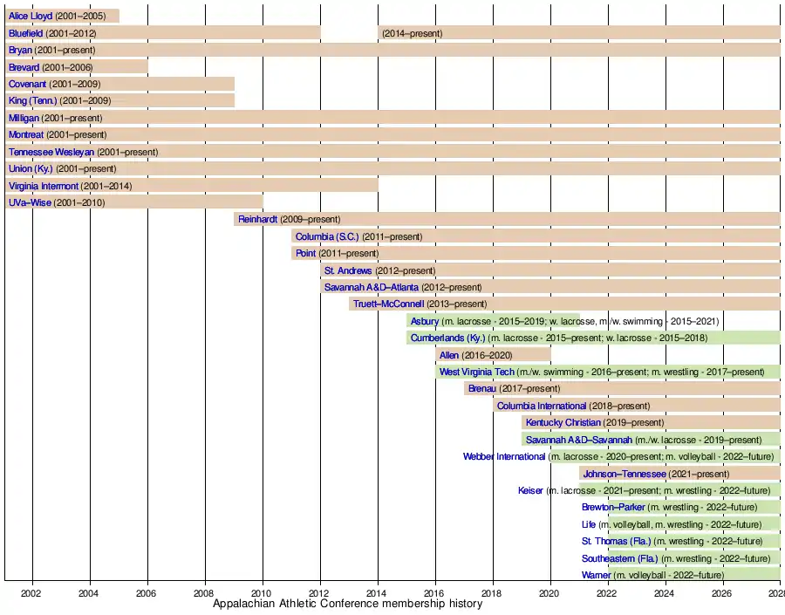Select the Bryan school link
This screenshot has height=615, width=785.
pyautogui.click(x=20, y=50)
